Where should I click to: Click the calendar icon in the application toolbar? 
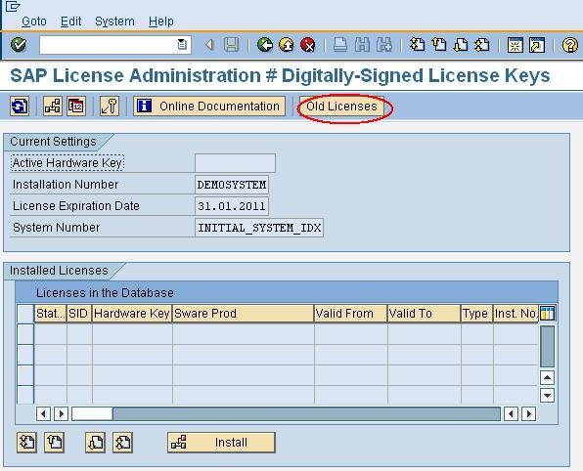76,107
